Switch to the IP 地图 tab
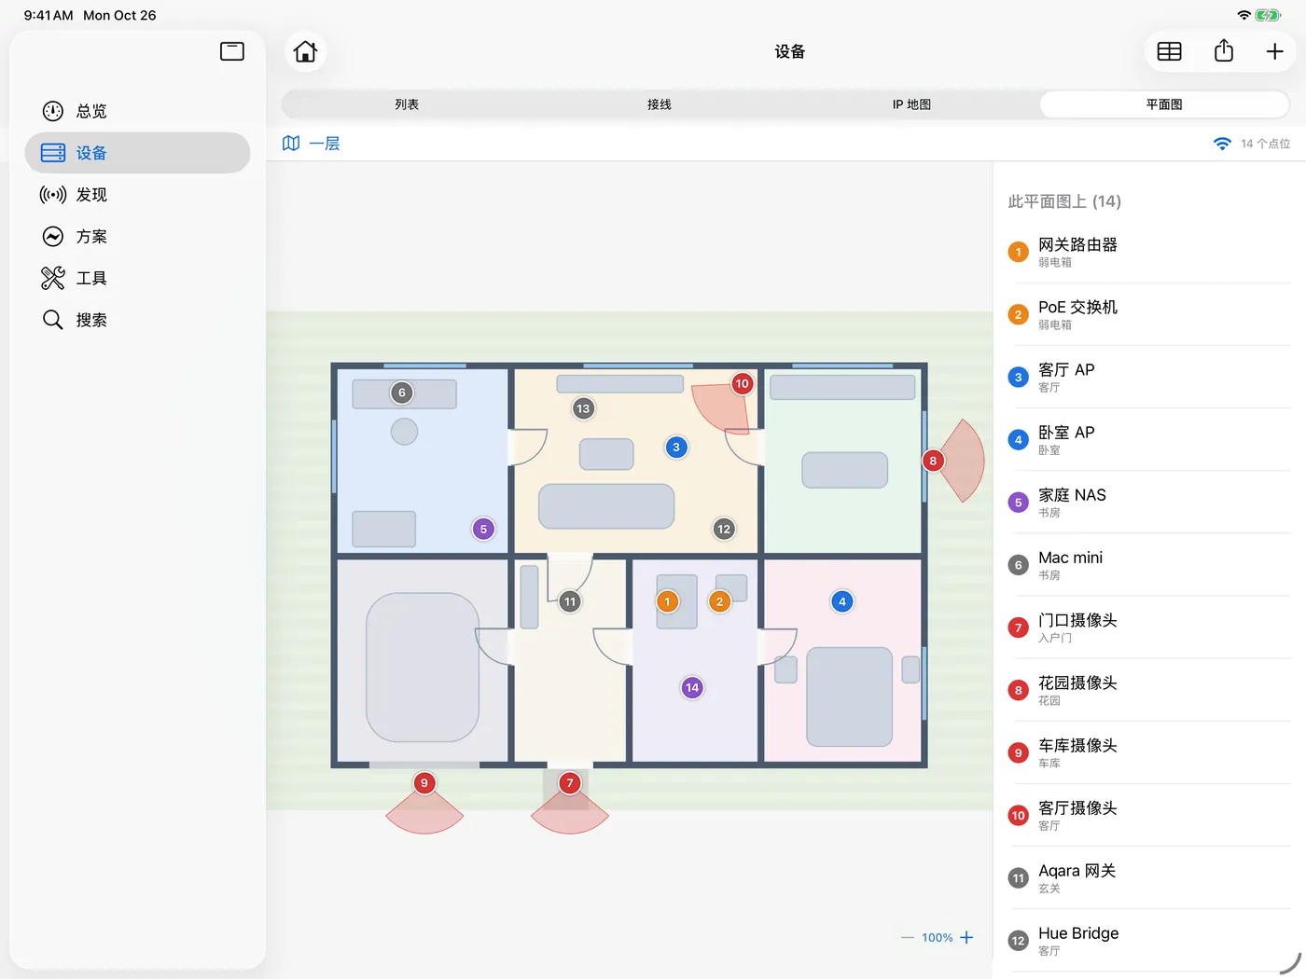The image size is (1306, 979). click(911, 104)
